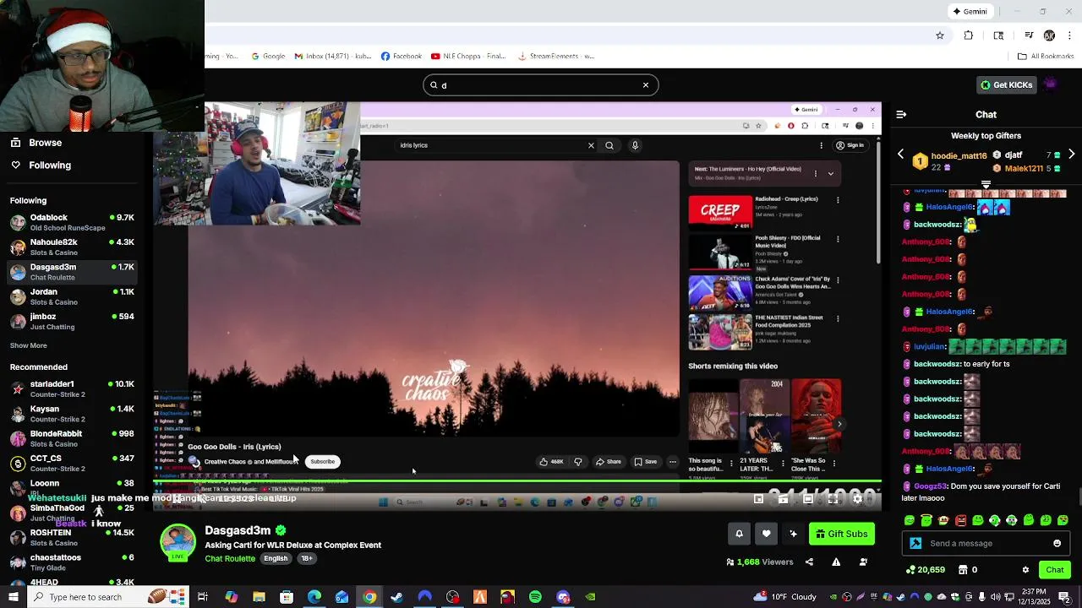This screenshot has height=608, width=1082.
Task: Show next weekly top gifters
Action: (1071, 155)
